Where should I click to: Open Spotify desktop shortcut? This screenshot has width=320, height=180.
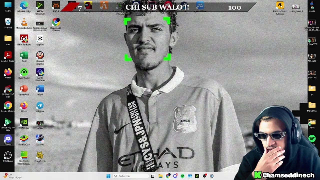312,140
